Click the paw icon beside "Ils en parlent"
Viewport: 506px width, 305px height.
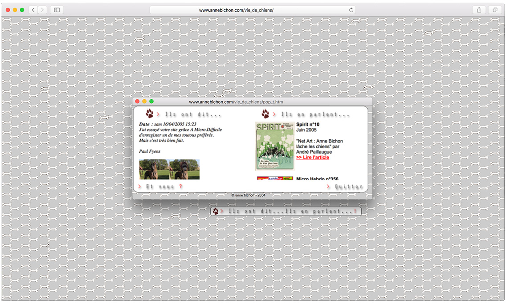265,114
